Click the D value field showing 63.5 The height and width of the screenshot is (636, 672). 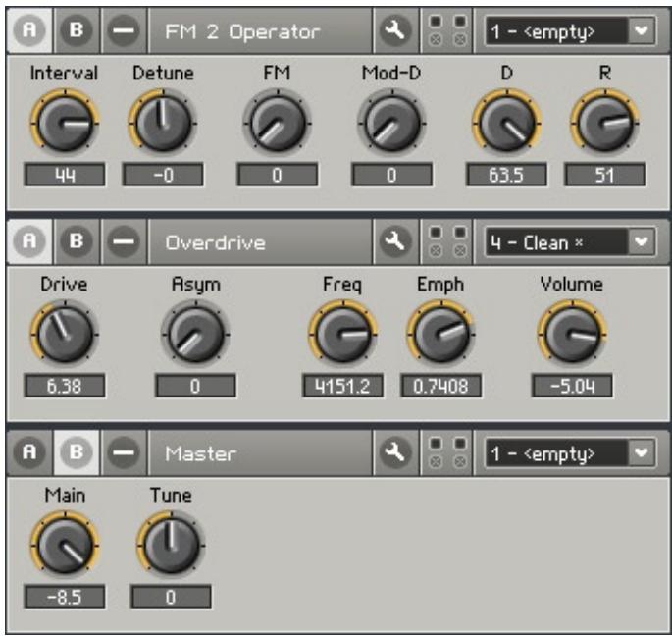click(506, 175)
